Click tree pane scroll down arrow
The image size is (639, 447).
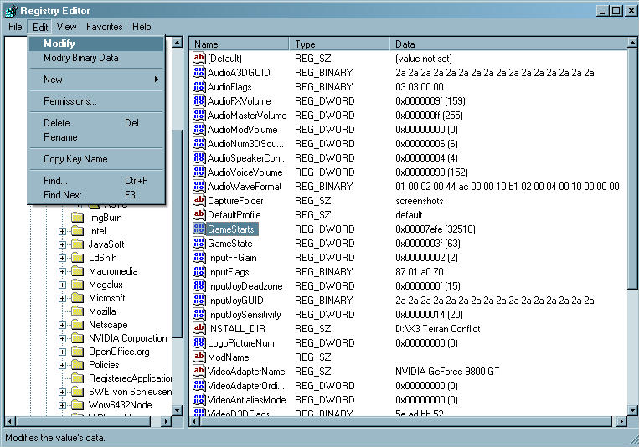click(177, 410)
